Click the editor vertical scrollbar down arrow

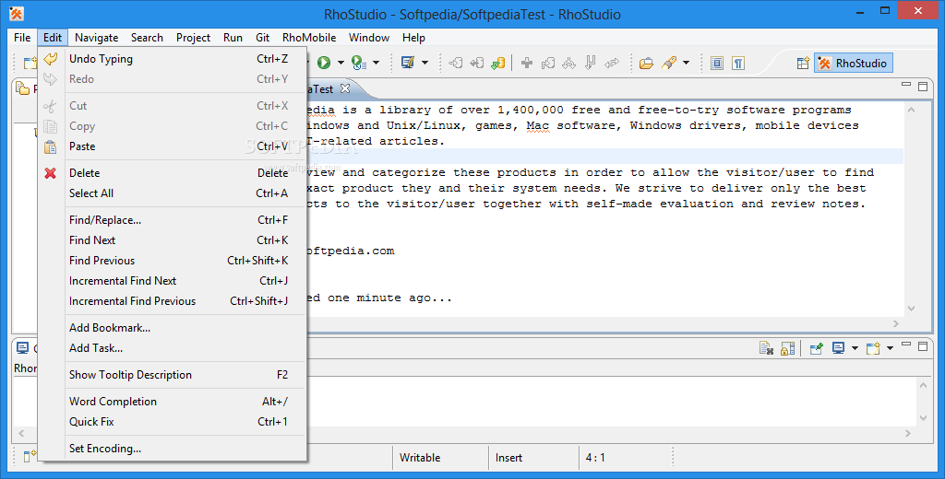click(911, 308)
